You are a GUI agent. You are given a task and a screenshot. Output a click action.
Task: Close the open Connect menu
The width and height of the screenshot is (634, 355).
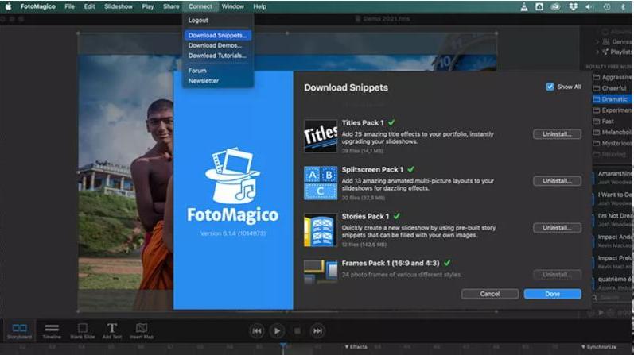[x=200, y=6]
